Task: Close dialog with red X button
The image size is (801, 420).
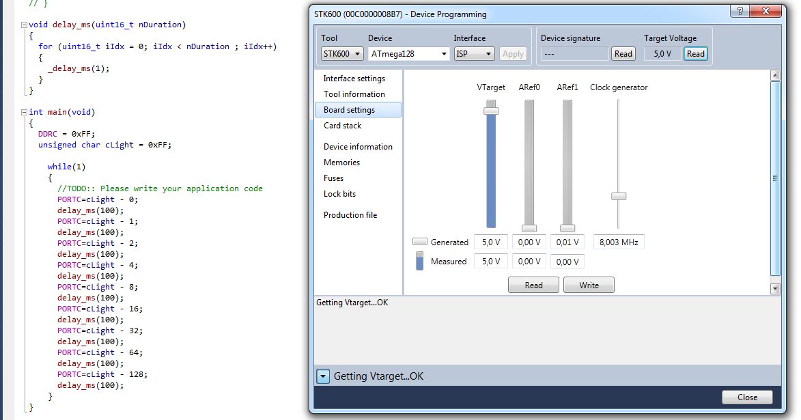Action: click(765, 11)
